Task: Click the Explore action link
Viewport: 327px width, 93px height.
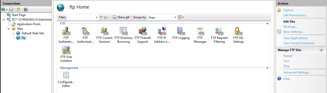Action: (288, 10)
